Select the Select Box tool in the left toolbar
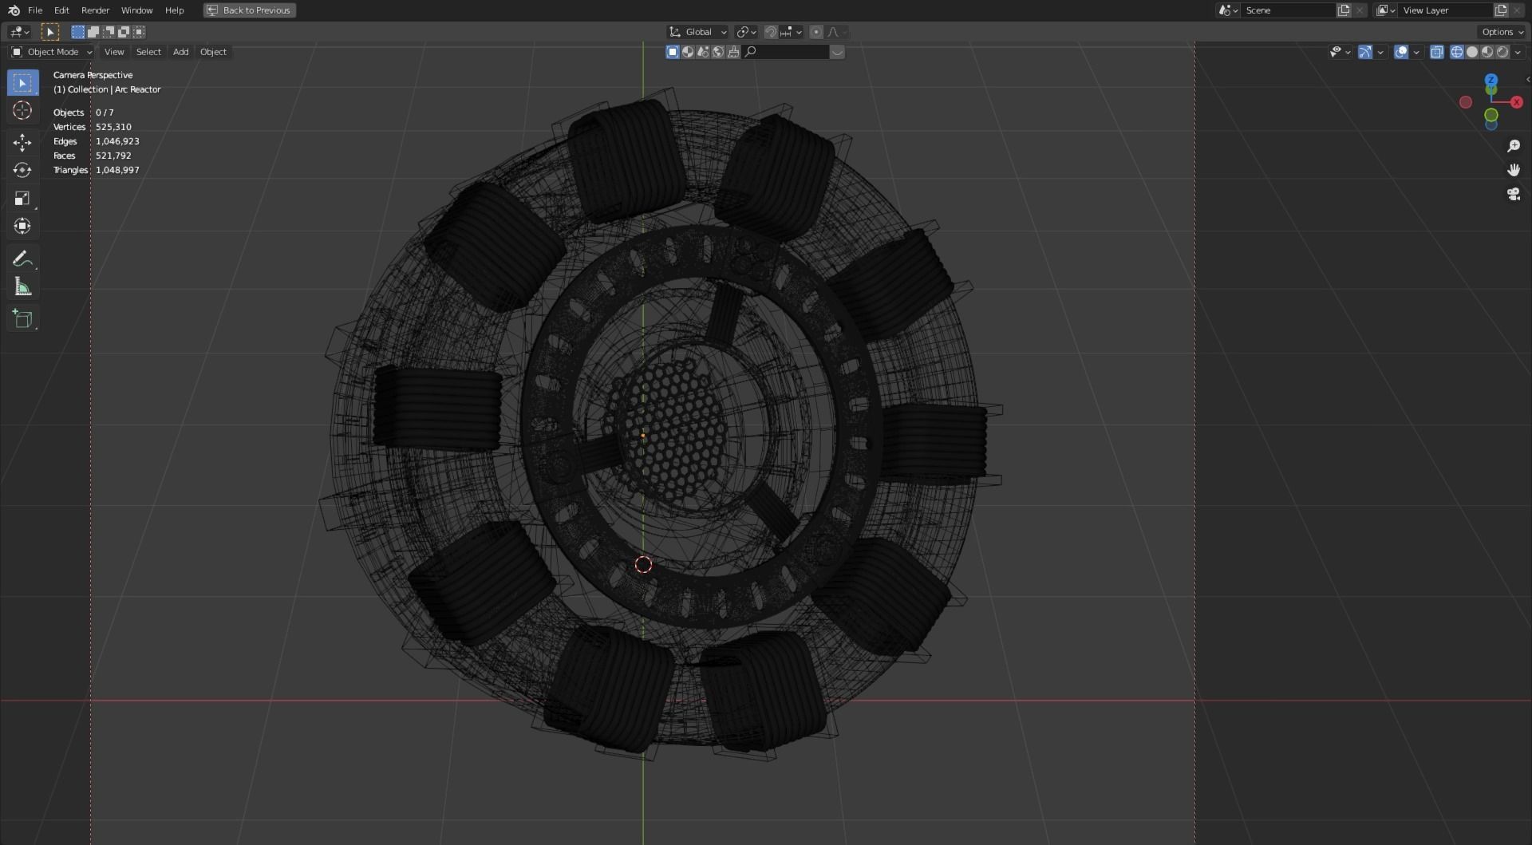Screen dimensions: 1532x845 click(x=22, y=83)
